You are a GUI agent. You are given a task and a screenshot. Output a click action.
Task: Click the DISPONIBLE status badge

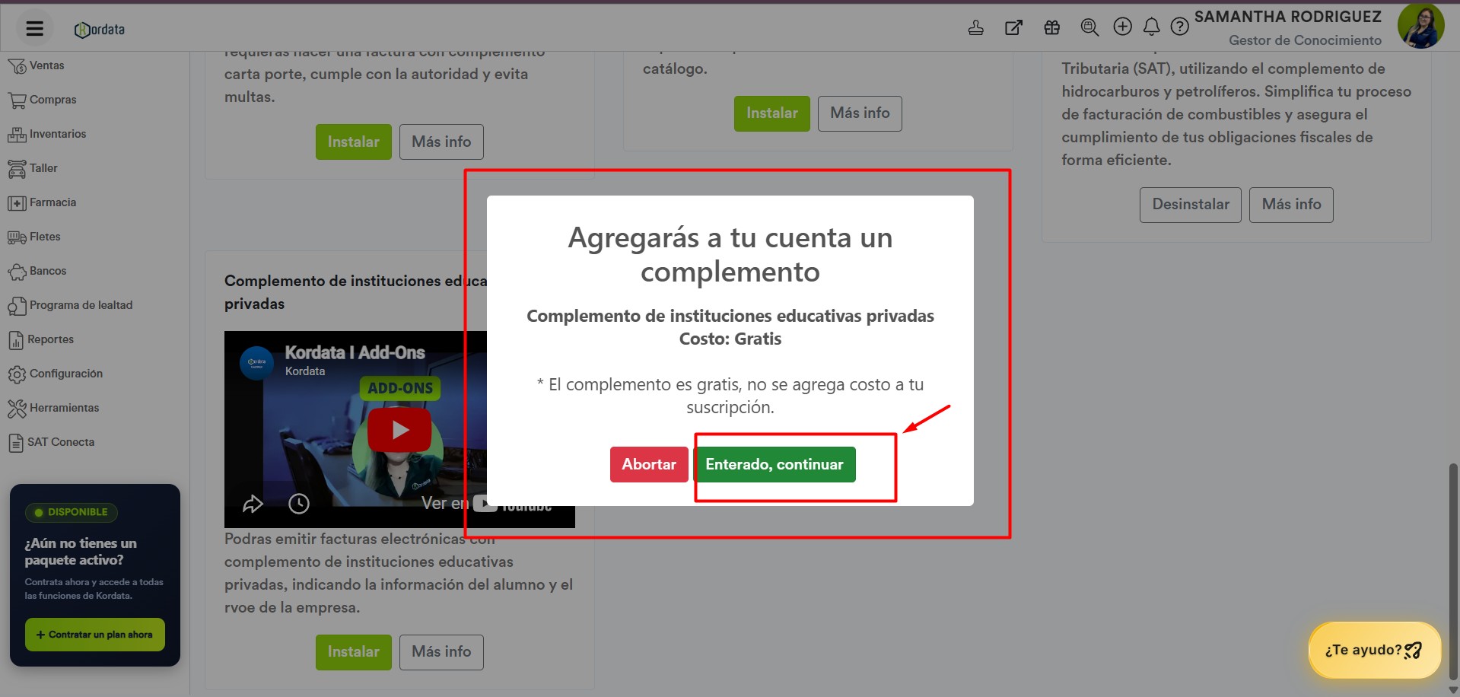click(72, 512)
